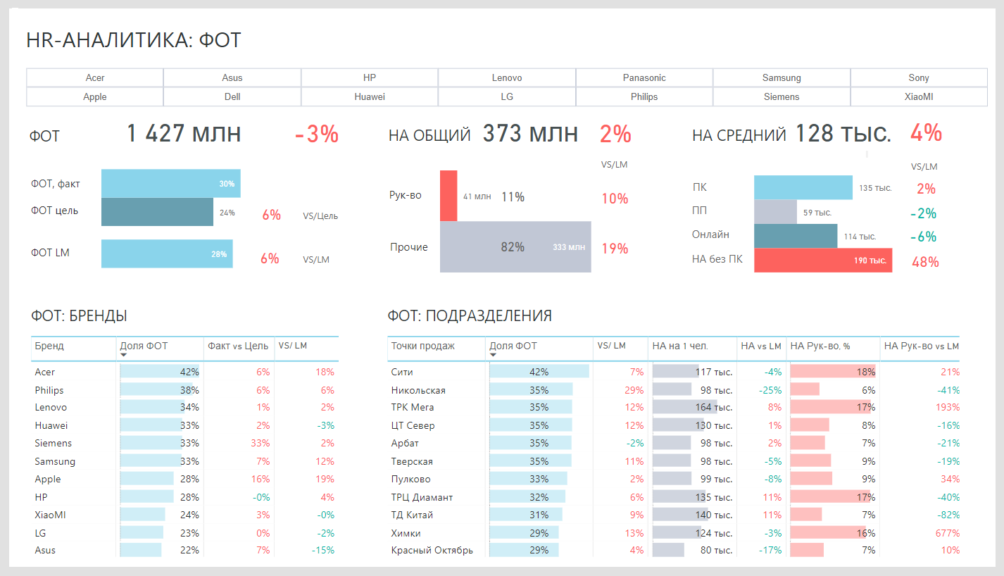Image resolution: width=1004 pixels, height=576 pixels.
Task: Filter the dashboard by Philips
Action: tap(644, 97)
